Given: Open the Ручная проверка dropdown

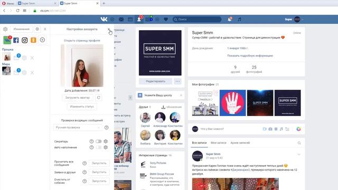Looking at the screenshot, I should tap(78, 128).
